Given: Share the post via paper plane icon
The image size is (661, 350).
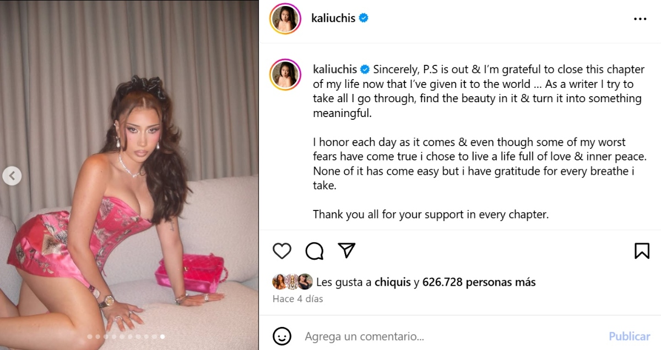Looking at the screenshot, I should 346,251.
